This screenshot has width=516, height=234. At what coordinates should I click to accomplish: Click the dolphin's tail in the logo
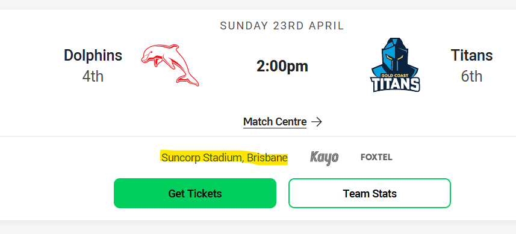pyautogui.click(x=188, y=80)
